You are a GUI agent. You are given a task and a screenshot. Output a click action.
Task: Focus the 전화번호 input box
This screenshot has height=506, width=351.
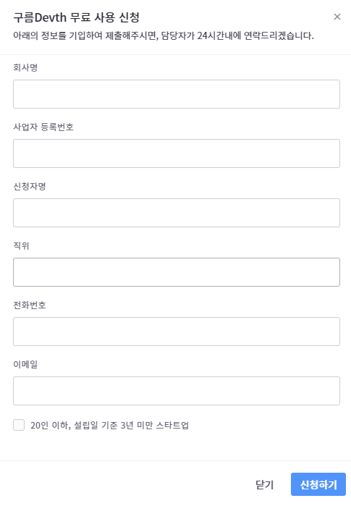[x=177, y=332]
